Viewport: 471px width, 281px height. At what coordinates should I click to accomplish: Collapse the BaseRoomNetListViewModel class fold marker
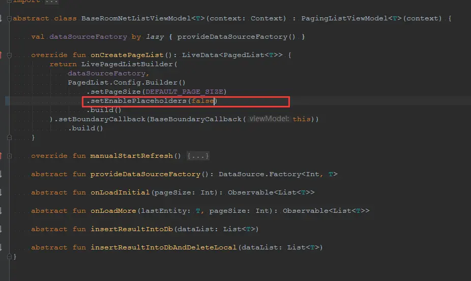pos(9,19)
